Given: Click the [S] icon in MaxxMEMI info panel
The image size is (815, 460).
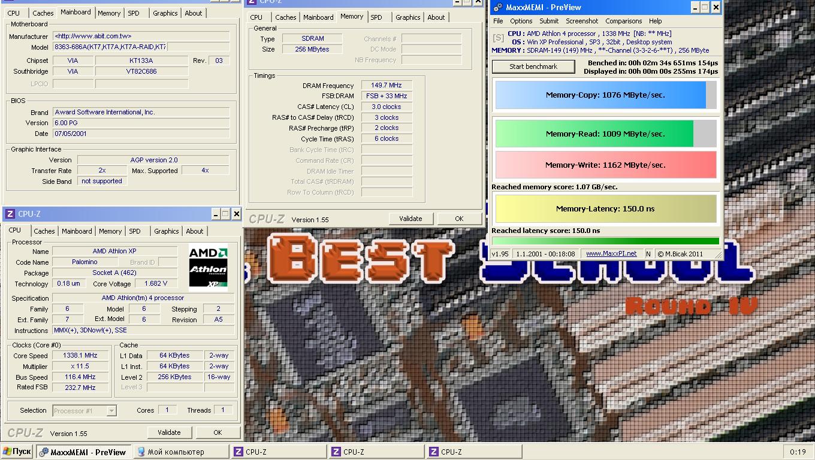Looking at the screenshot, I should pyautogui.click(x=499, y=38).
